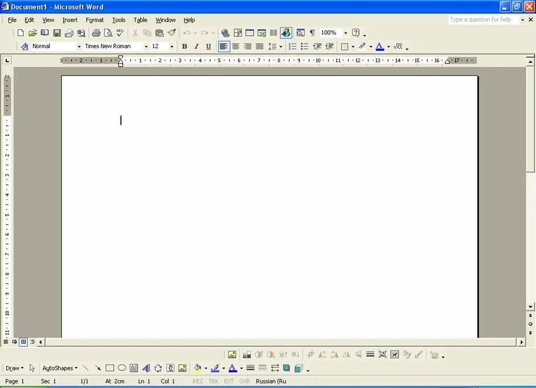Click the Line Color brush in Drawing toolbar
The height and width of the screenshot is (388, 536).
tap(215, 368)
